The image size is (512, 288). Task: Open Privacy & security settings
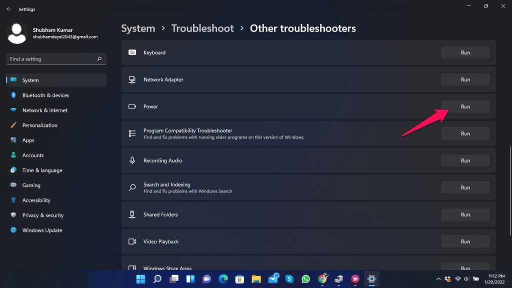pos(42,215)
